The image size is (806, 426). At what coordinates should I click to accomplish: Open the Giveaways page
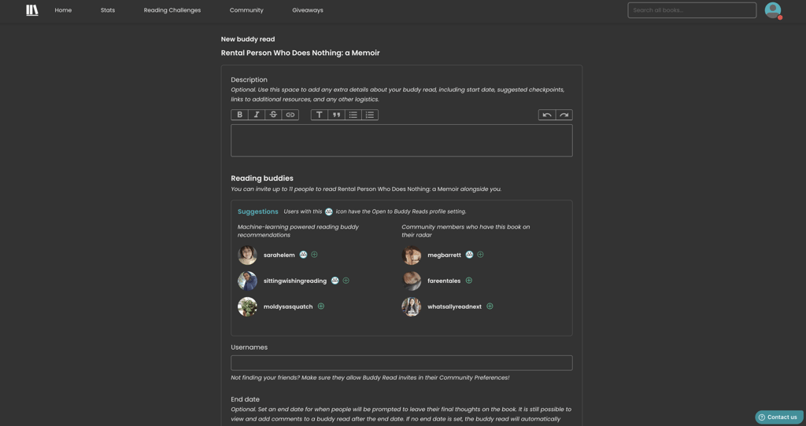(x=308, y=10)
